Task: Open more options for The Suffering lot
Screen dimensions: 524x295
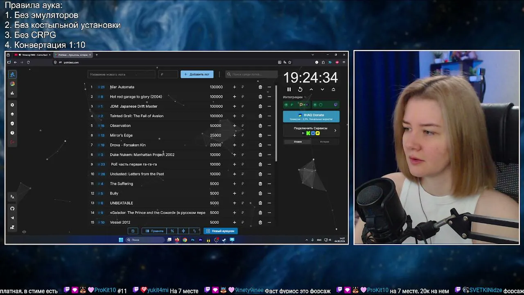Action: click(269, 184)
